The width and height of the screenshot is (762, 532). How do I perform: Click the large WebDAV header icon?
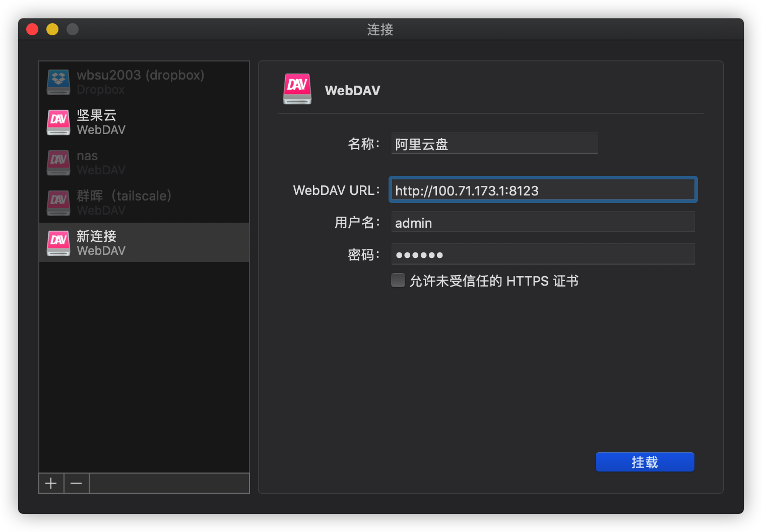297,89
